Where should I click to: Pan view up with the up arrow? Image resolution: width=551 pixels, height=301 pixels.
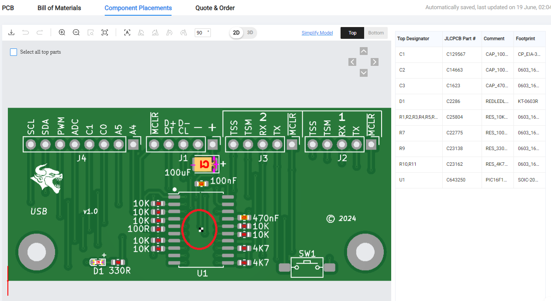pos(364,51)
